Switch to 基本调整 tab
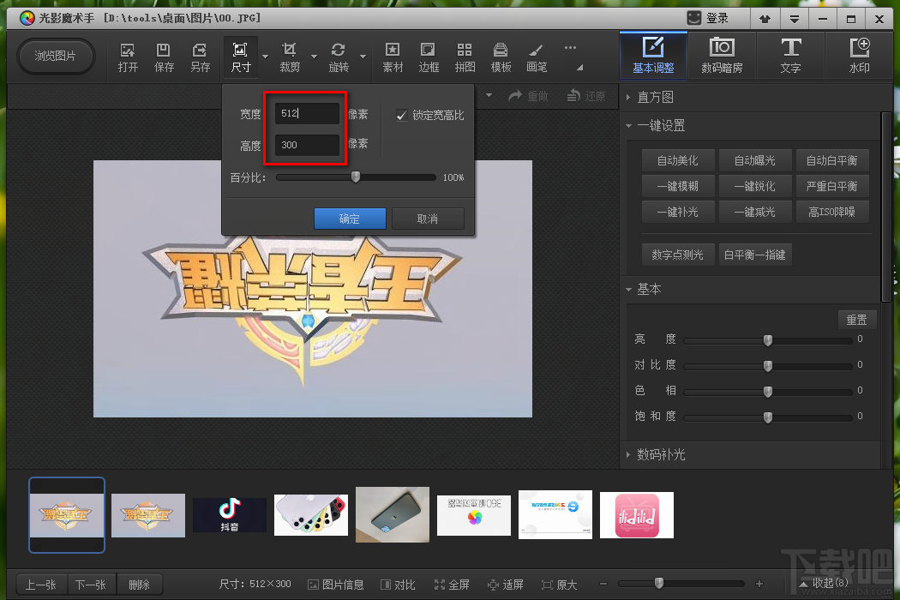The image size is (900, 600). pos(653,55)
